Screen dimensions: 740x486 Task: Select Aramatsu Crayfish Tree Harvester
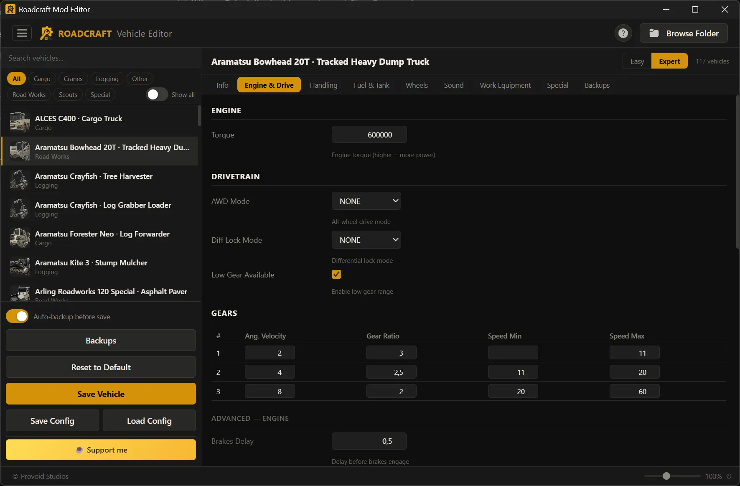(100, 180)
